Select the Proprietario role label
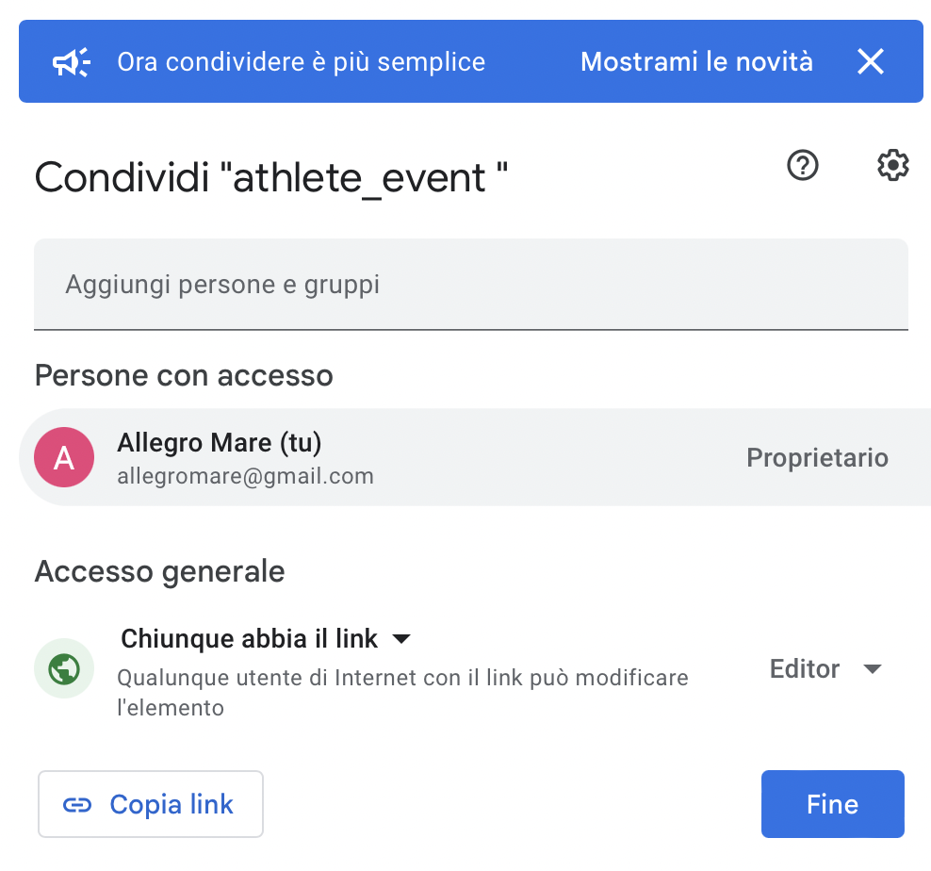 [x=817, y=457]
